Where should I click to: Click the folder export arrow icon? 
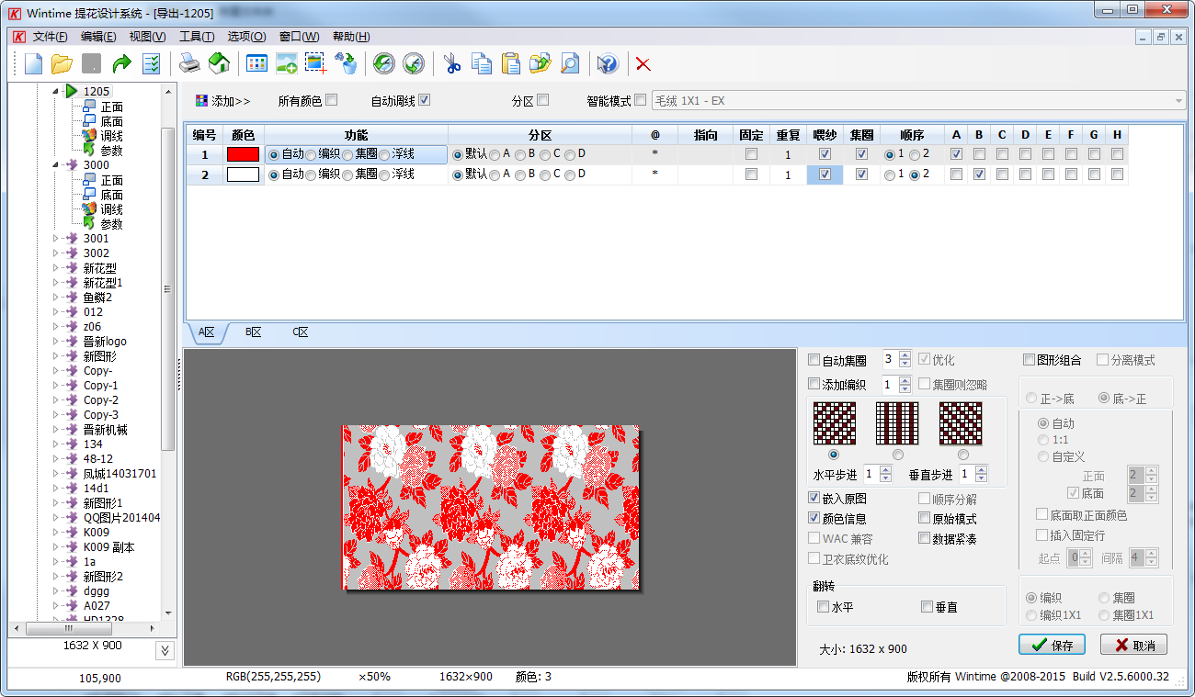point(540,63)
